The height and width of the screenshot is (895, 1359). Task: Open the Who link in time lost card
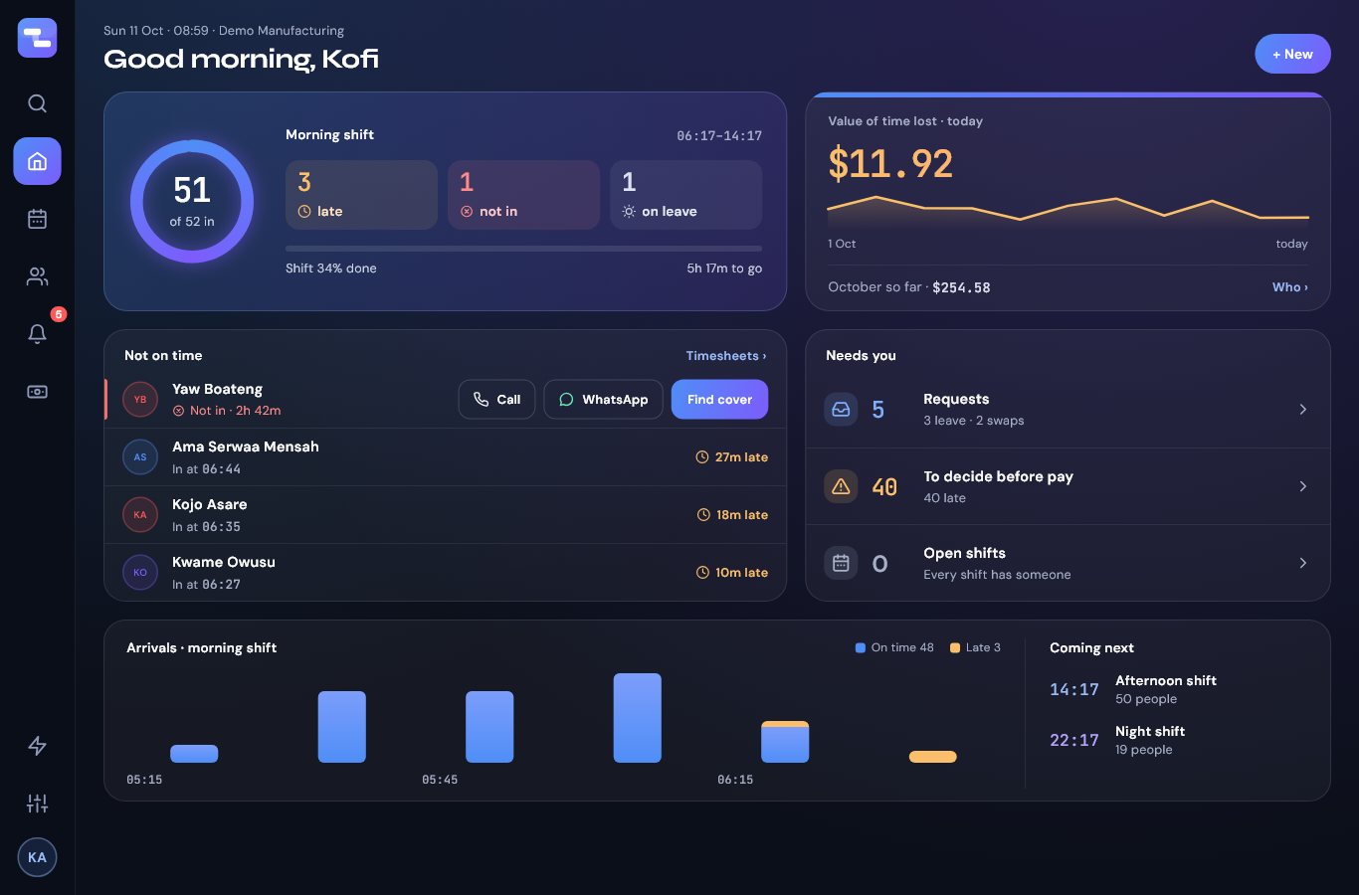1290,287
